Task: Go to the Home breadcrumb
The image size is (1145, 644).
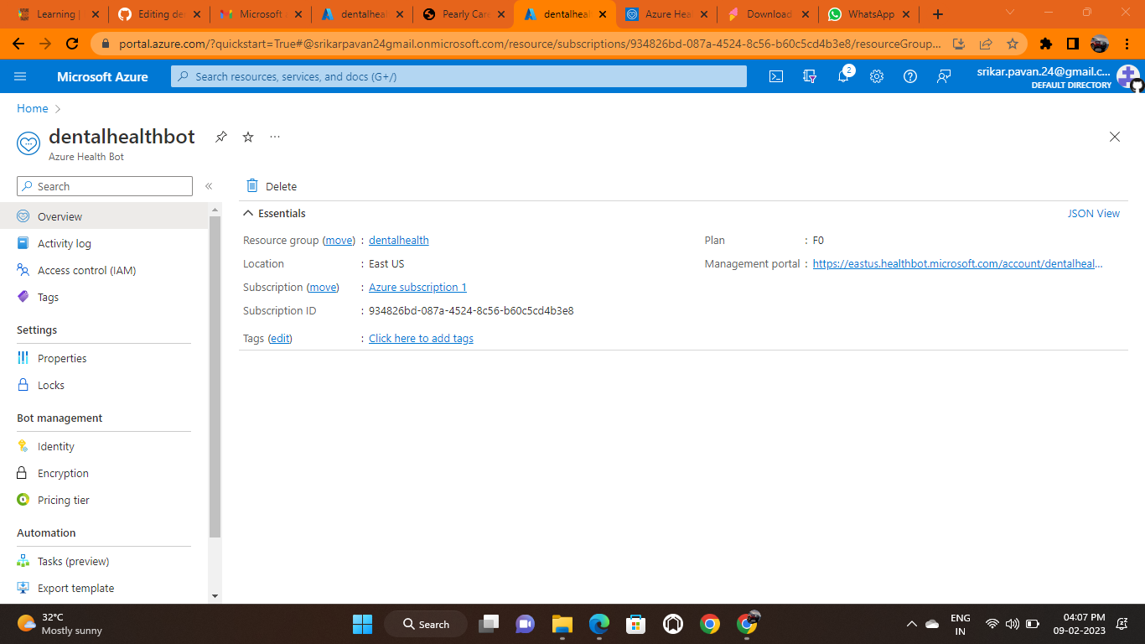Action: coord(33,108)
